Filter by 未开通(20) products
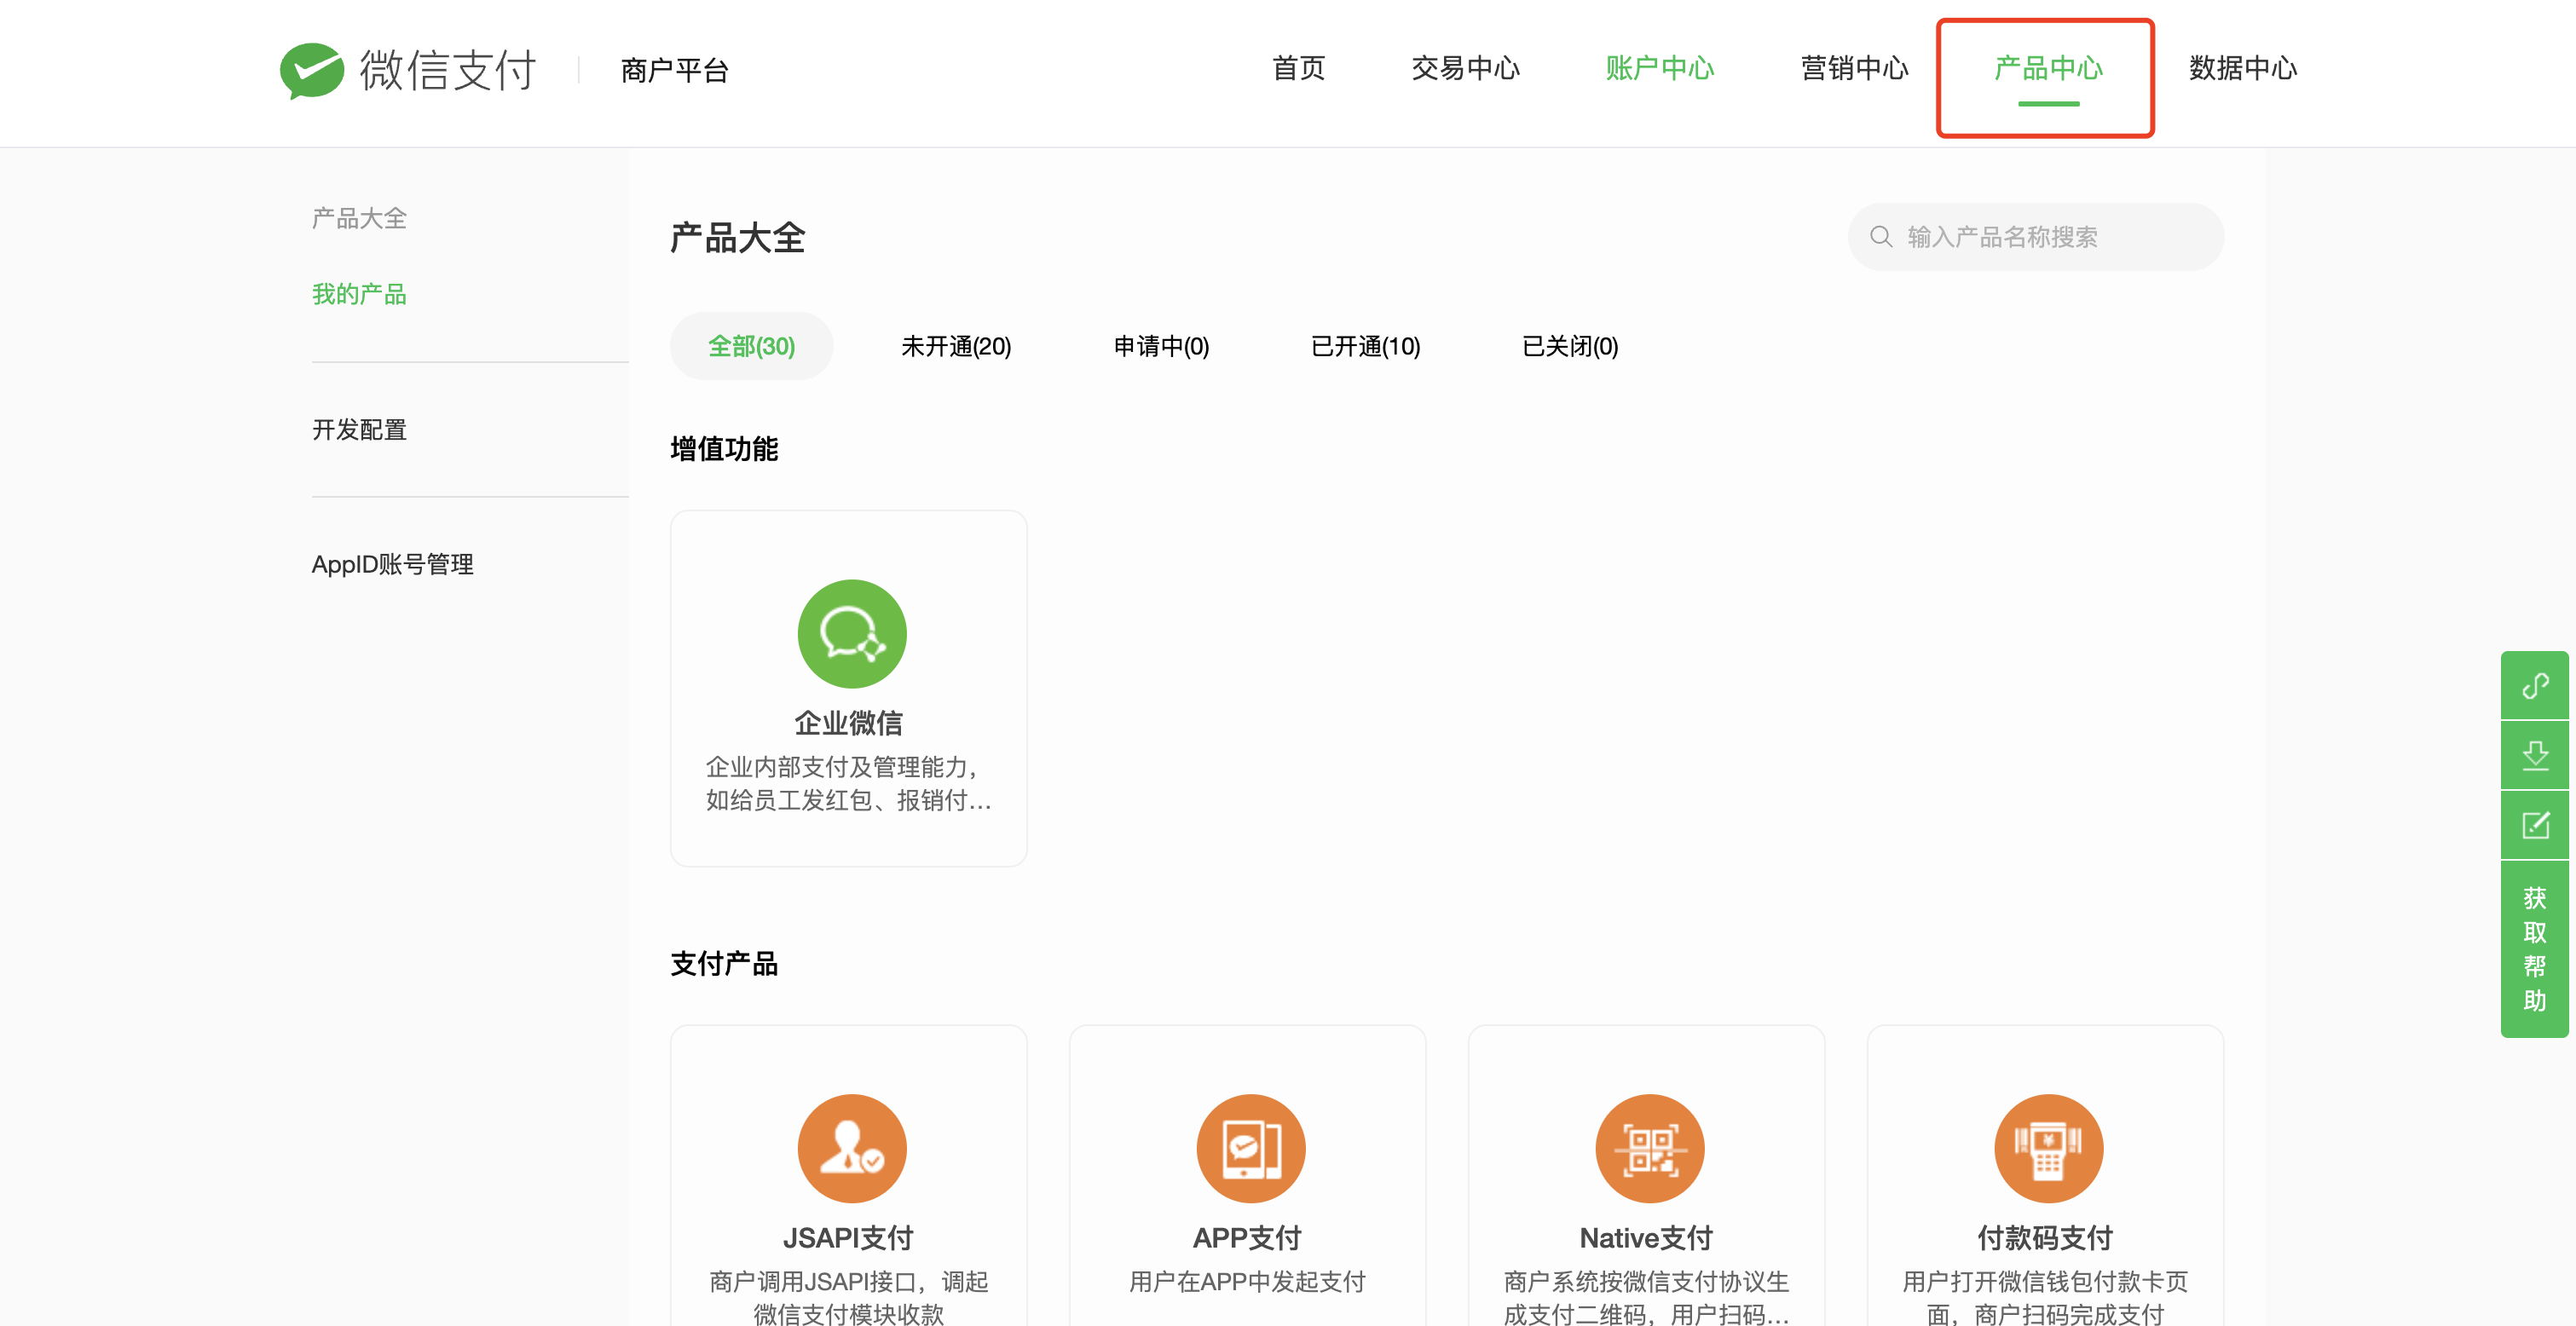2576x1326 pixels. [956, 346]
